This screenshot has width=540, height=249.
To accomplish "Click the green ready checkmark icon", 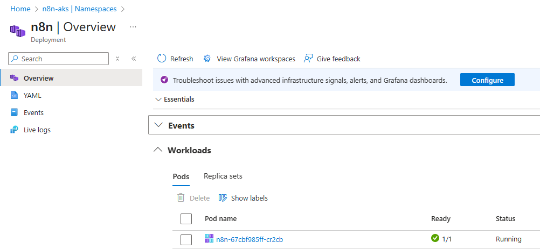I will [x=435, y=238].
